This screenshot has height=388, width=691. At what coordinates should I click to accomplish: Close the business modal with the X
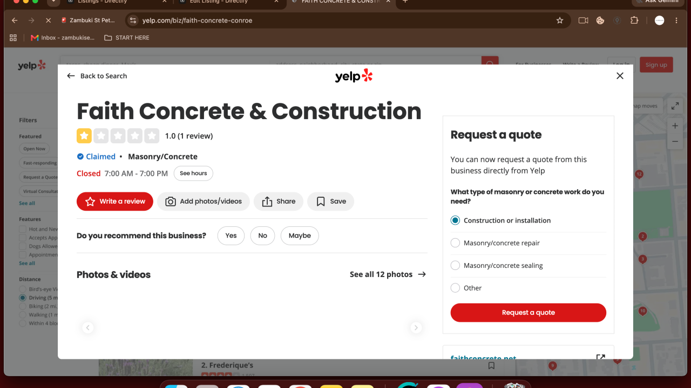point(620,76)
